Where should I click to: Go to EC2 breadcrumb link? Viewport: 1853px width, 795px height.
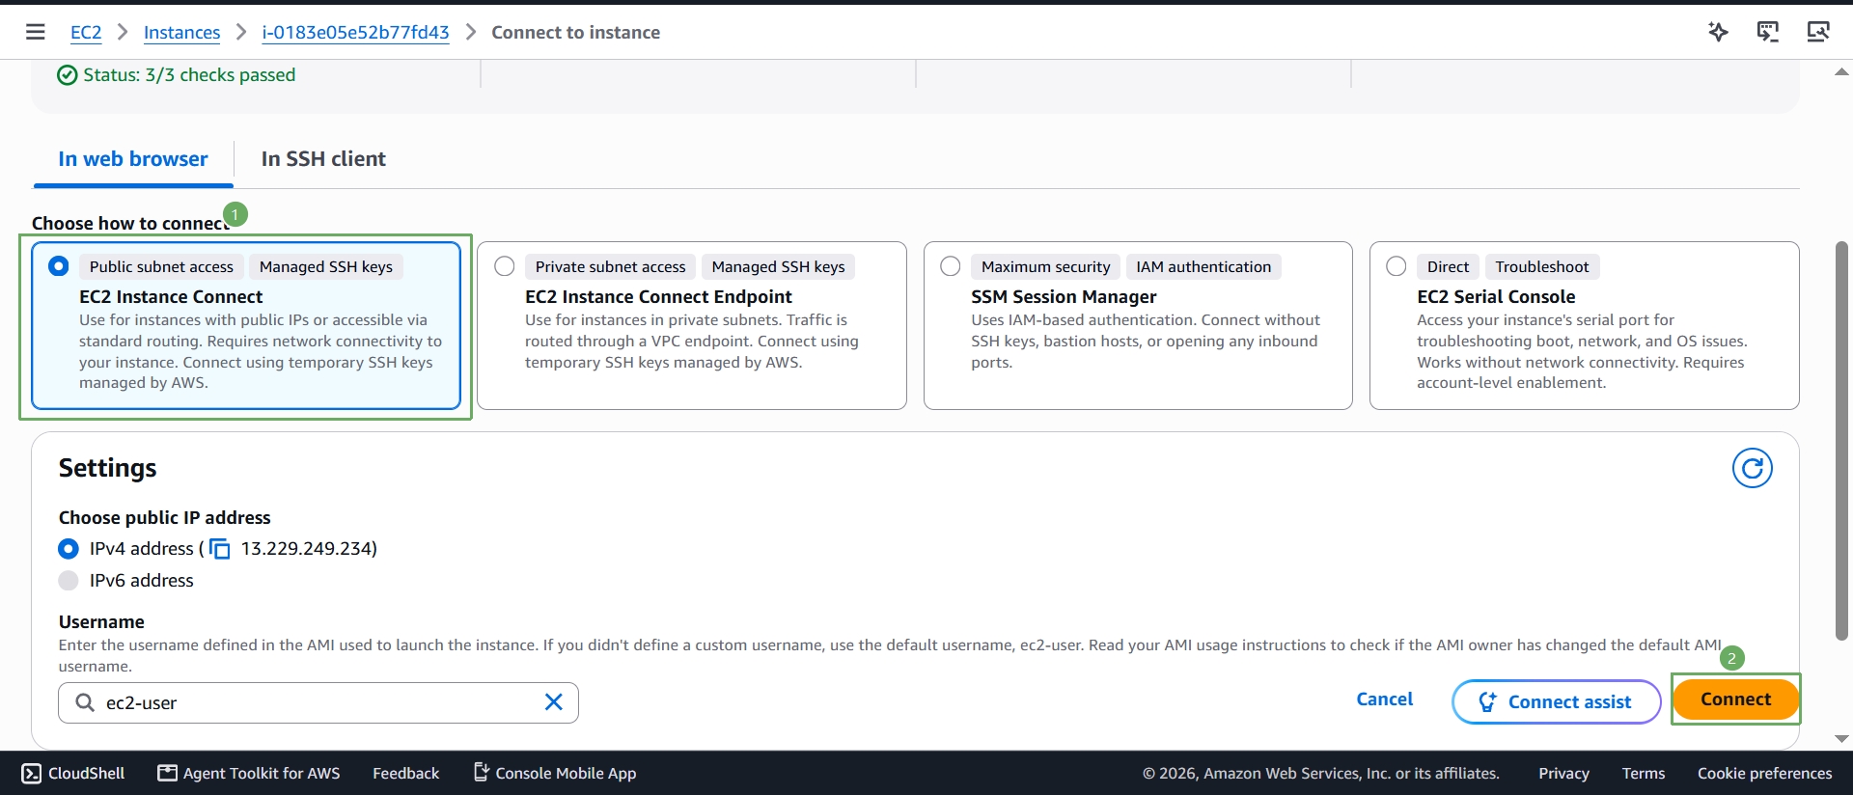86,32
